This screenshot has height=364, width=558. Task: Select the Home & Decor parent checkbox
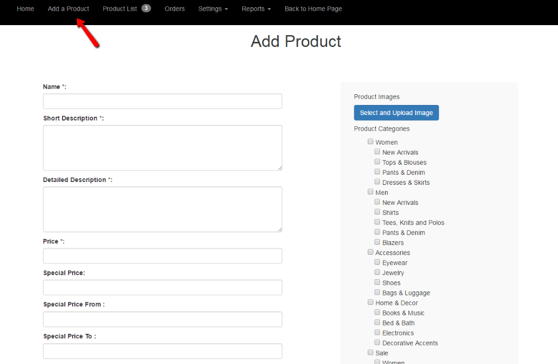click(371, 303)
